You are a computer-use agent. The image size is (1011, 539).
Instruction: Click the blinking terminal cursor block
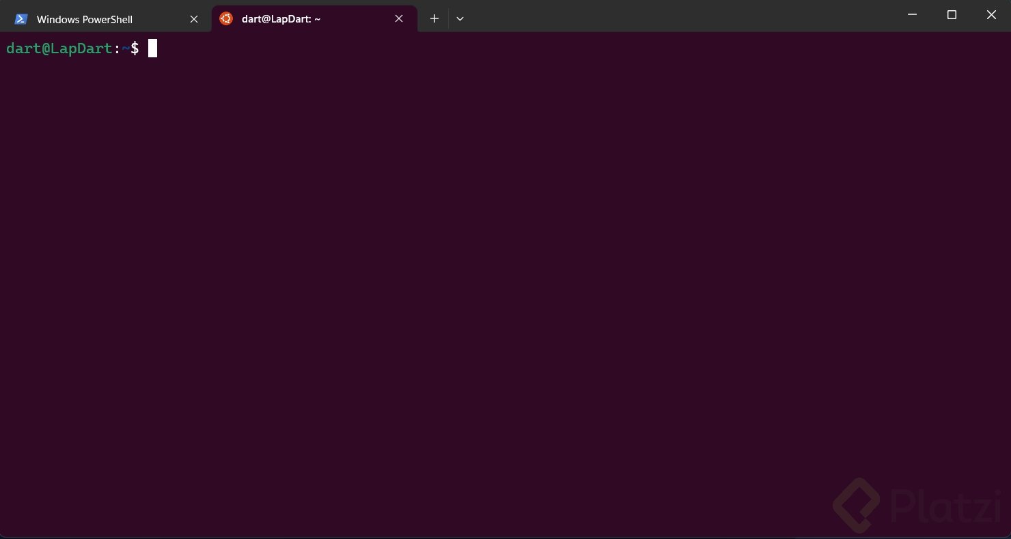point(152,48)
